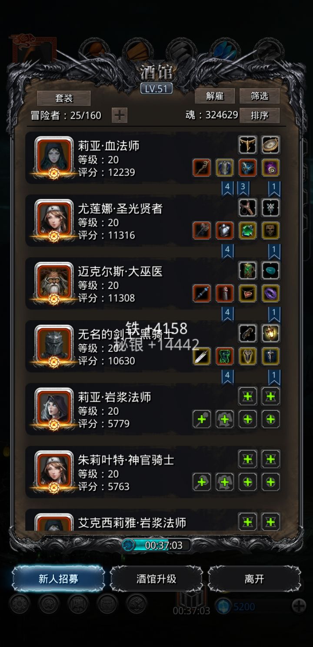Open the green gem item of 尤莲娜·圣光贤者

pos(248,230)
